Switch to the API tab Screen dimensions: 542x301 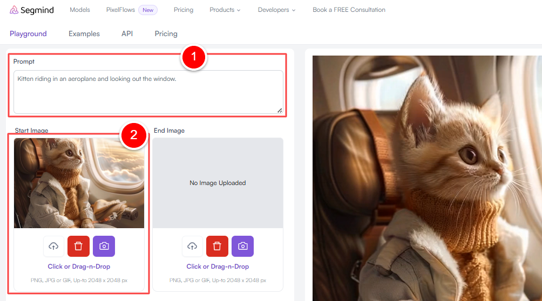[127, 33]
